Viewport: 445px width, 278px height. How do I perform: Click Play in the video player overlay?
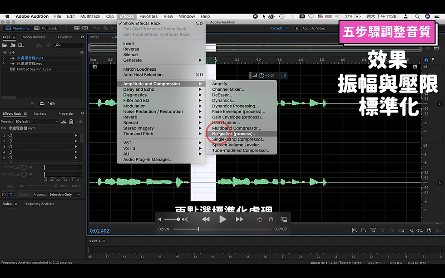click(x=223, y=219)
